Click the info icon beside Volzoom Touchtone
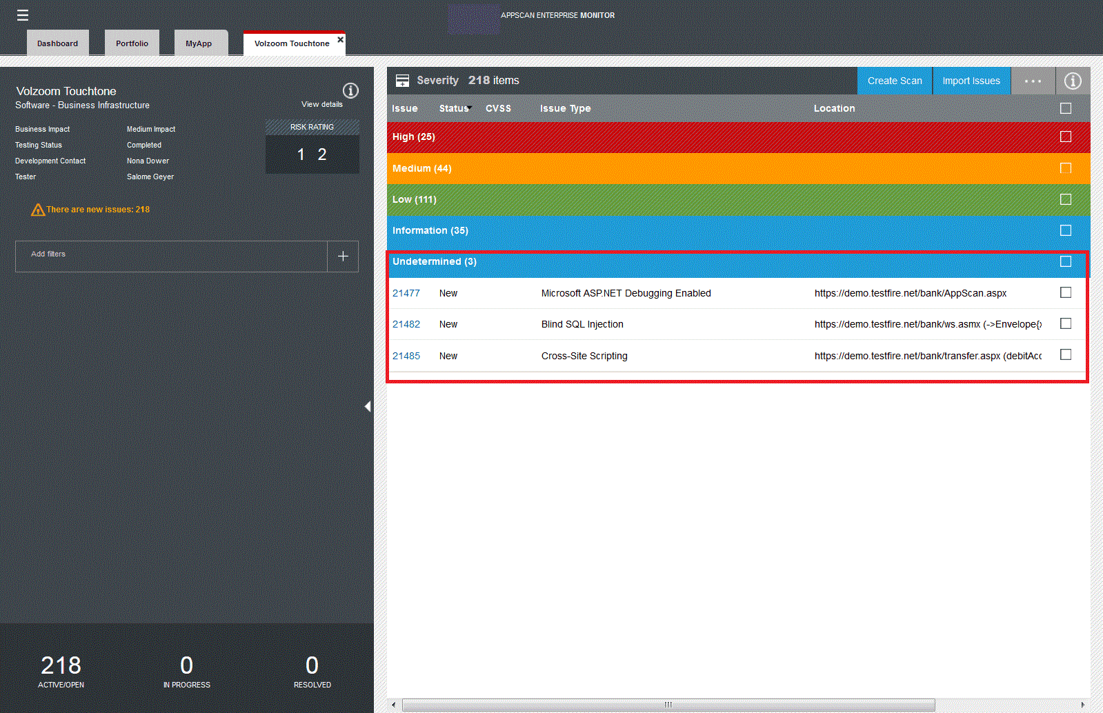 [x=350, y=90]
